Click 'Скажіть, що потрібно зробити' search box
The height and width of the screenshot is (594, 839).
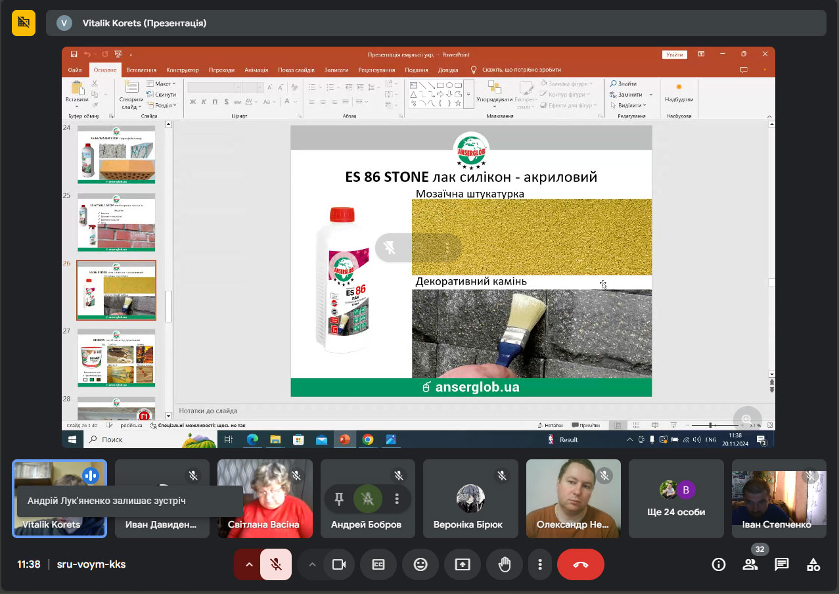522,70
